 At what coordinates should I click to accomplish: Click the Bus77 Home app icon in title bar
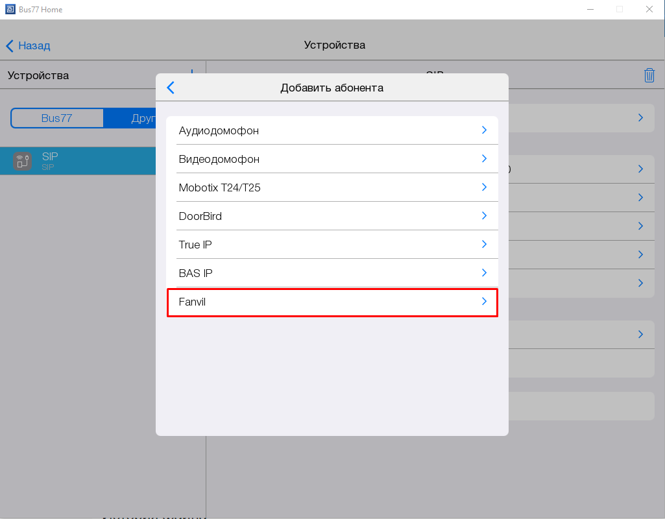pyautogui.click(x=10, y=10)
